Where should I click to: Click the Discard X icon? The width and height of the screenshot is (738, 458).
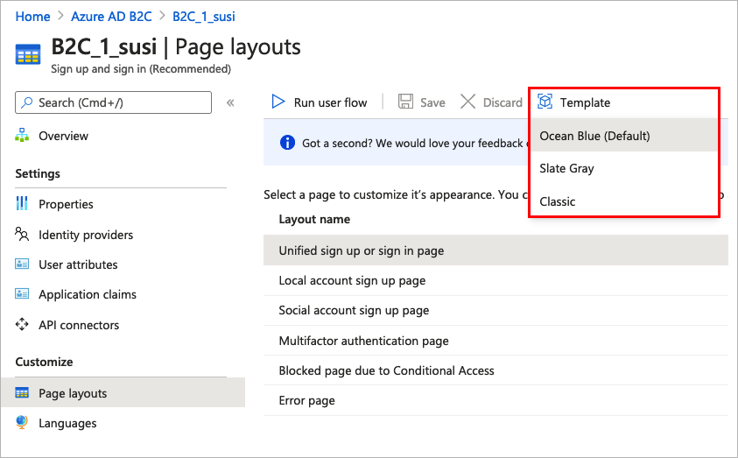point(468,102)
